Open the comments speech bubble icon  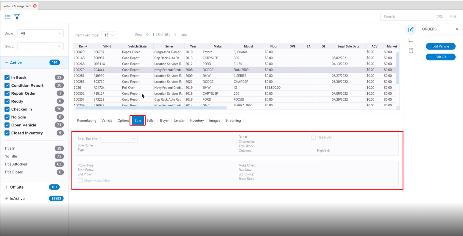[x=411, y=40]
